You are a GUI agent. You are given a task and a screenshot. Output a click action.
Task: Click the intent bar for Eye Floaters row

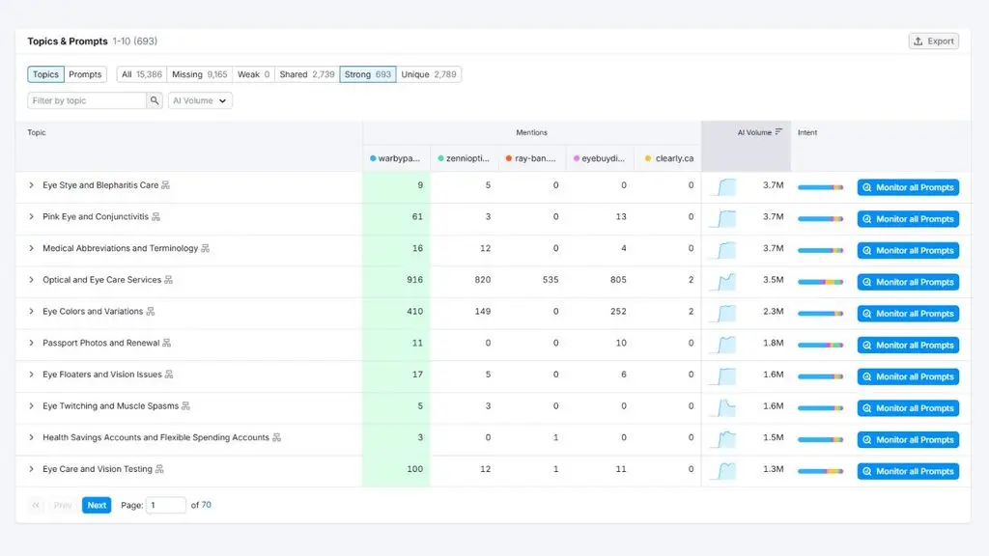tap(820, 376)
